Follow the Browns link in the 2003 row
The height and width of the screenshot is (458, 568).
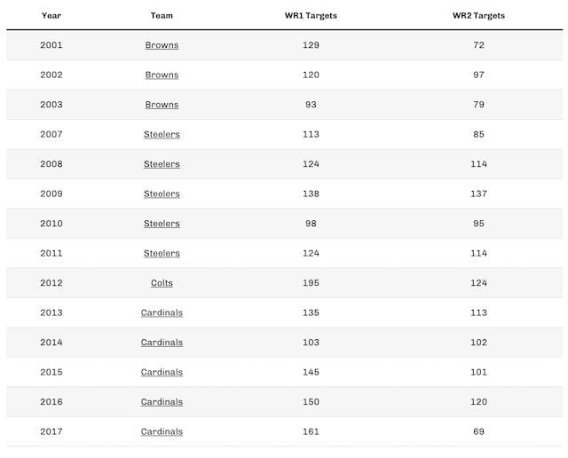click(x=162, y=105)
